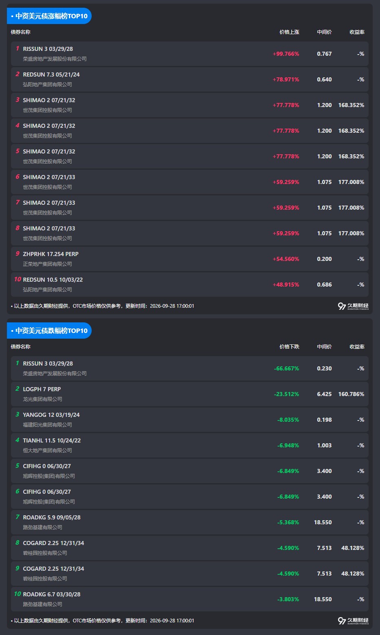Image resolution: width=380 pixels, height=635 pixels.
Task: Click mid price 0.686 in the gainers table
Action: 325,285
